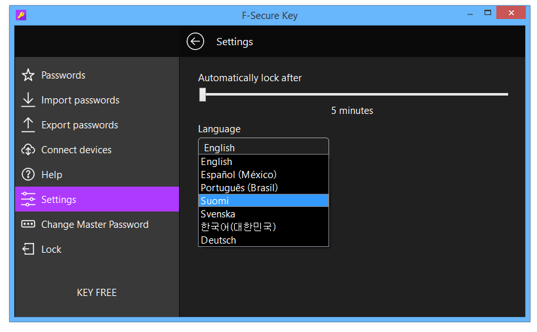Select Suomi language option
This screenshot has width=537, height=332.
click(x=264, y=200)
